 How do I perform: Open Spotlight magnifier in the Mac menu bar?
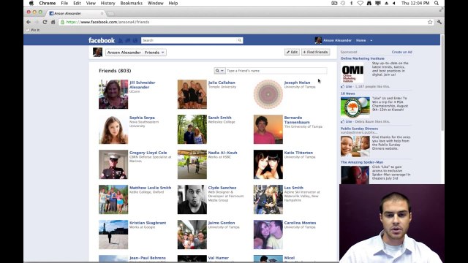coord(437,3)
